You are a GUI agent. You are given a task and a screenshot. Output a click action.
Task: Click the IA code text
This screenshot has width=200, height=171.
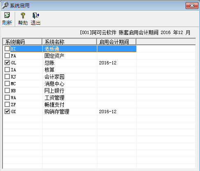(x=14, y=70)
